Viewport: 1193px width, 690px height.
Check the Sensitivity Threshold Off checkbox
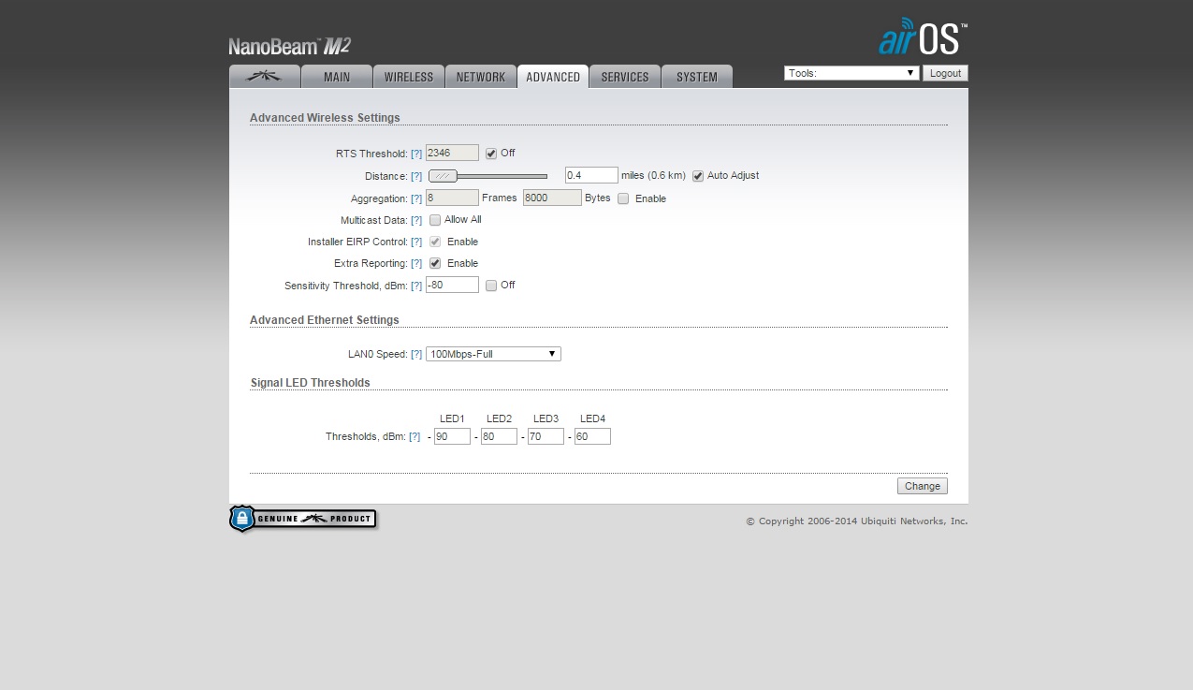[491, 286]
